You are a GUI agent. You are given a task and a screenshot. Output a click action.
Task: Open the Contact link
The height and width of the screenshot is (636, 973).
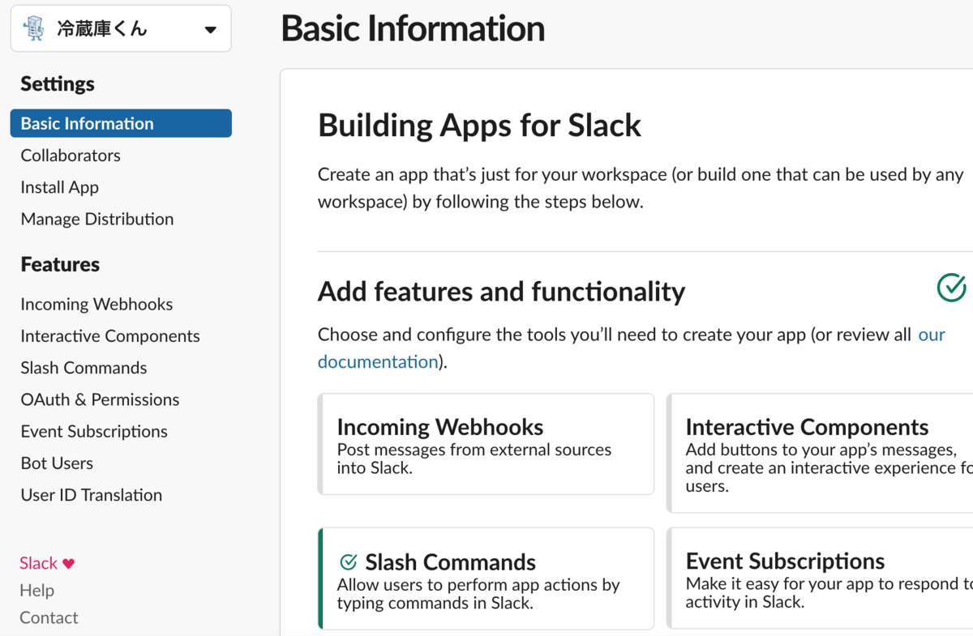click(49, 617)
